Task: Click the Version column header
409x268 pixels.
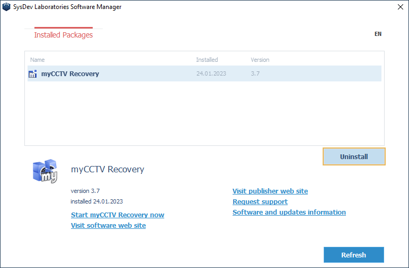Action: point(260,60)
